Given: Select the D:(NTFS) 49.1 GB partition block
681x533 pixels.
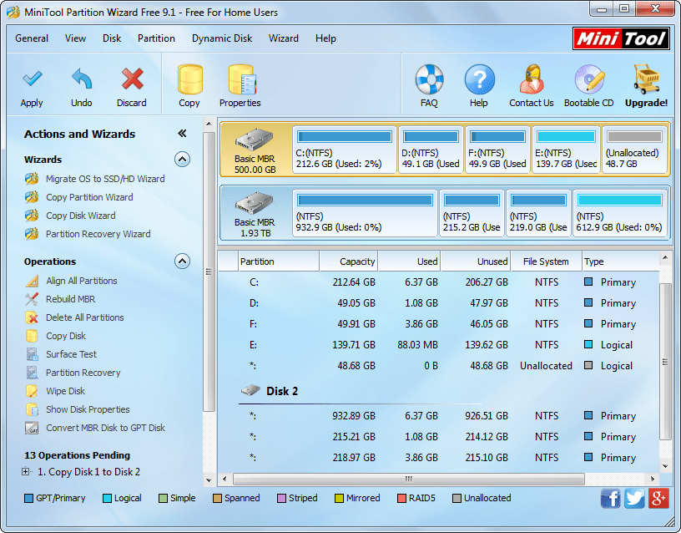Looking at the screenshot, I should (x=431, y=150).
